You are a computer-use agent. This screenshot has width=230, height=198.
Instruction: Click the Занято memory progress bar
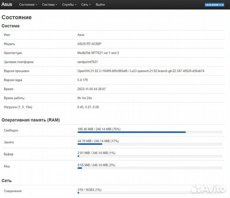[x=150, y=144]
